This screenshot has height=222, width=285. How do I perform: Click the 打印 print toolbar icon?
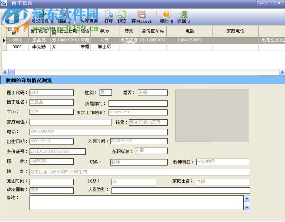pyautogui.click(x=109, y=17)
